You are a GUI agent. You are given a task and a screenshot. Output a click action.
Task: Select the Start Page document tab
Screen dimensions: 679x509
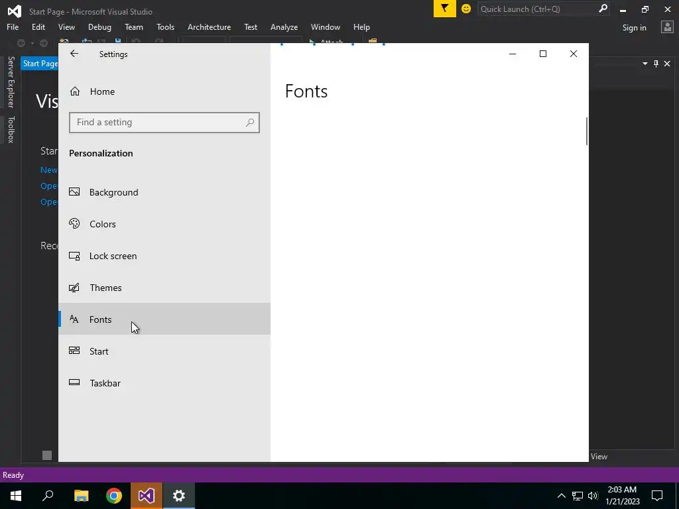coord(40,64)
